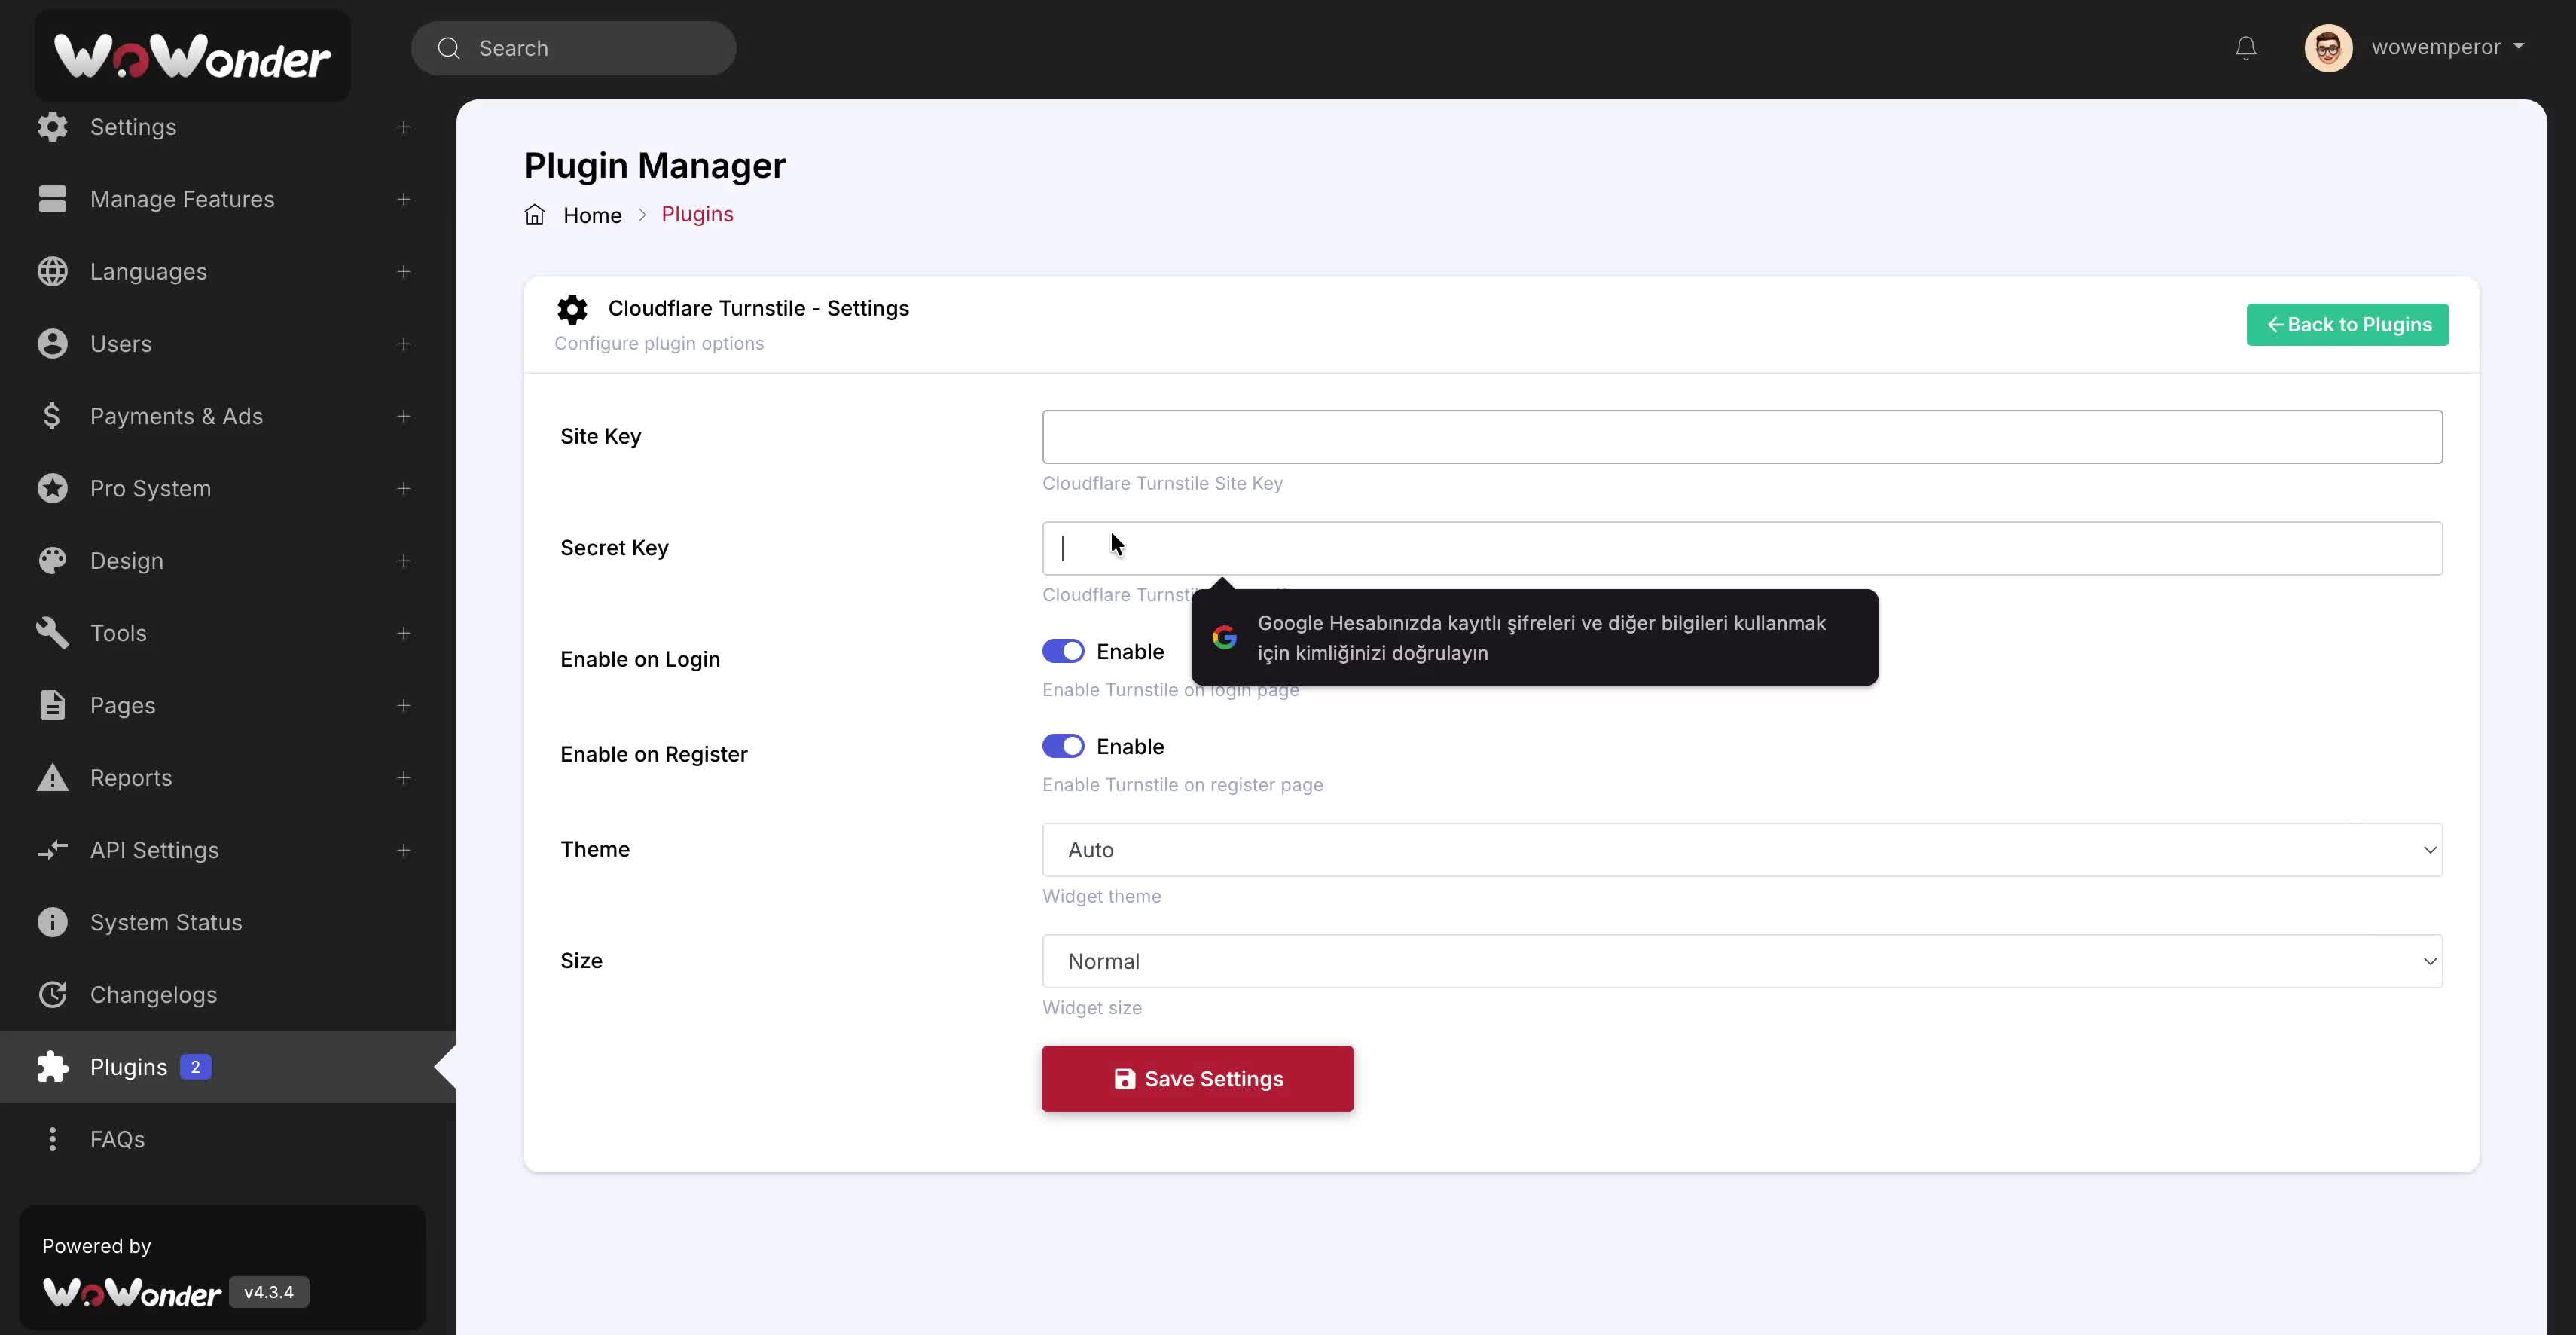Click the notification bell icon
The image size is (2576, 1335).
click(x=2245, y=47)
